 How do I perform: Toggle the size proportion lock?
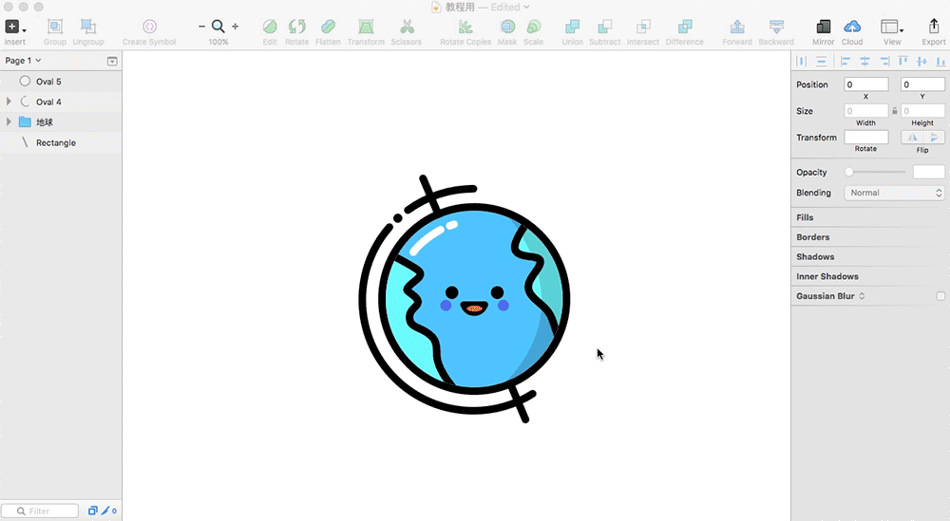[x=894, y=111]
